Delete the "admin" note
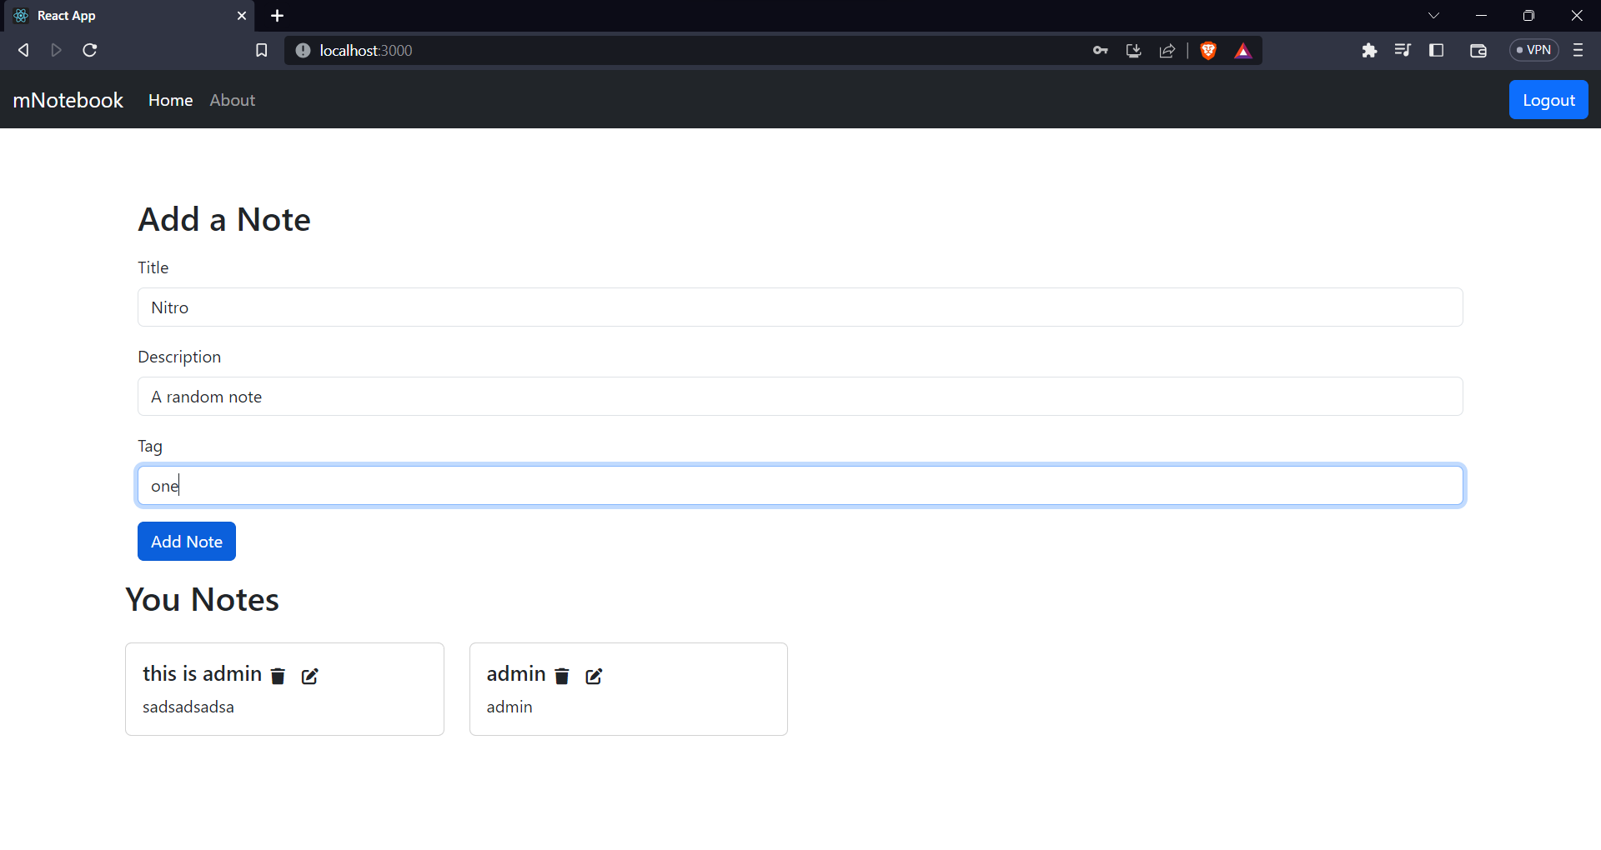The height and width of the screenshot is (850, 1601). (x=562, y=676)
